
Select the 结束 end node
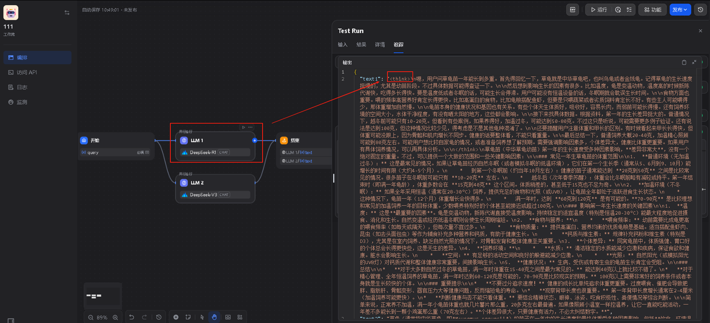304,151
